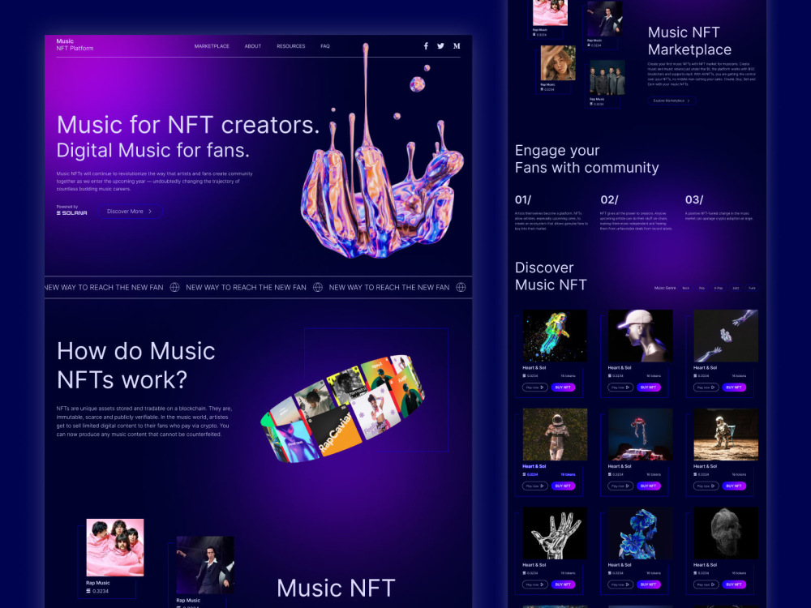Buy NFT on the capped head card
Screen dimensions: 811x608
pyautogui.click(x=648, y=387)
